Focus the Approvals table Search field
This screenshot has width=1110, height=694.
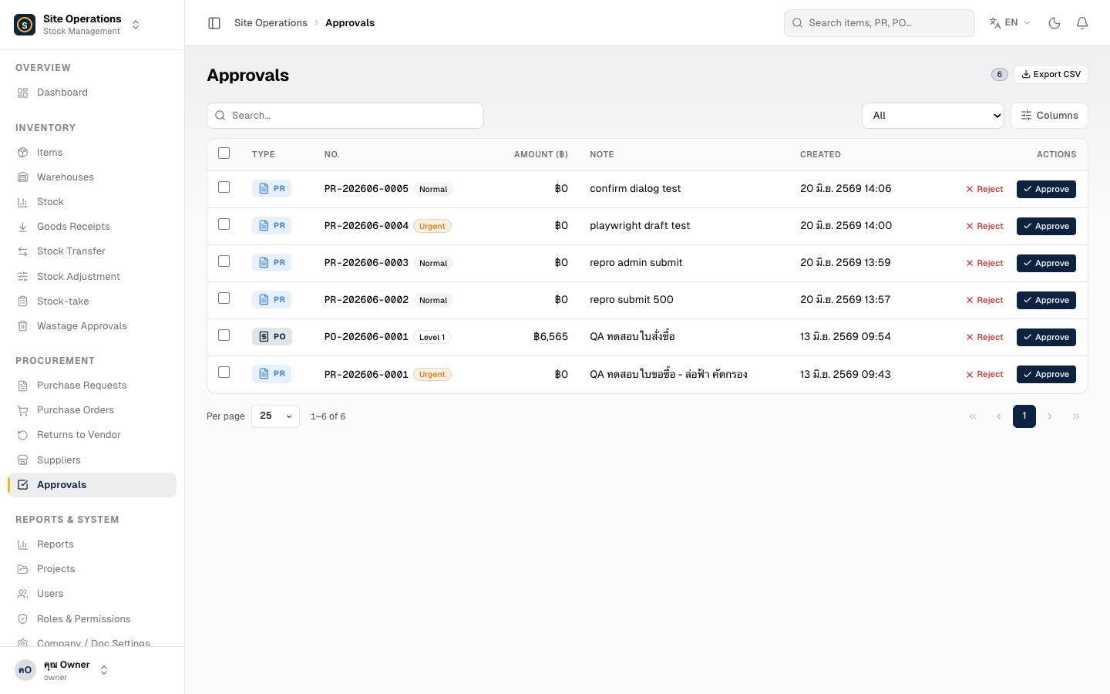pyautogui.click(x=345, y=116)
